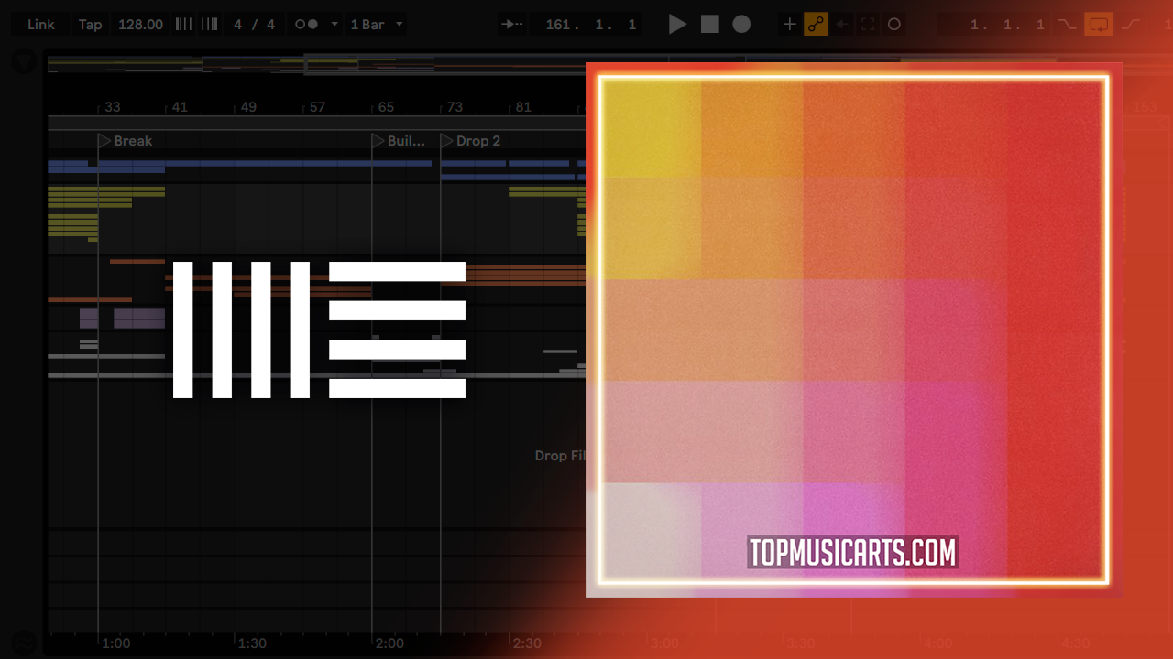
Task: Click the Break locator marker
Action: [x=104, y=141]
